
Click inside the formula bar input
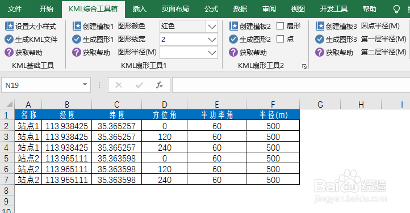[291, 85]
